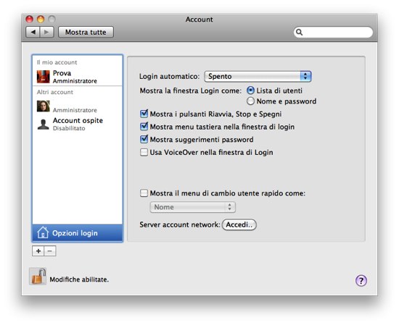Click the Mostra tutte button
399x325 pixels.
(x=86, y=33)
